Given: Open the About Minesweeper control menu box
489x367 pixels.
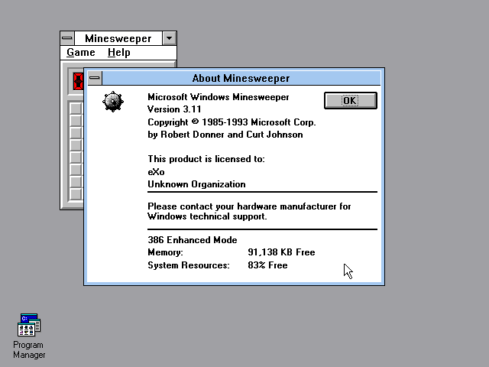Looking at the screenshot, I should pos(94,78).
